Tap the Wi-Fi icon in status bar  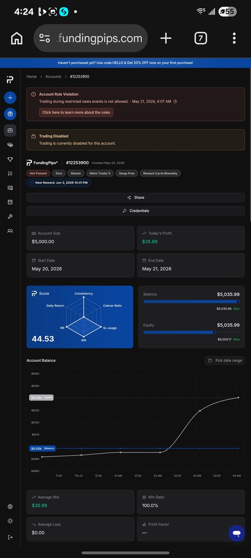point(201,11)
